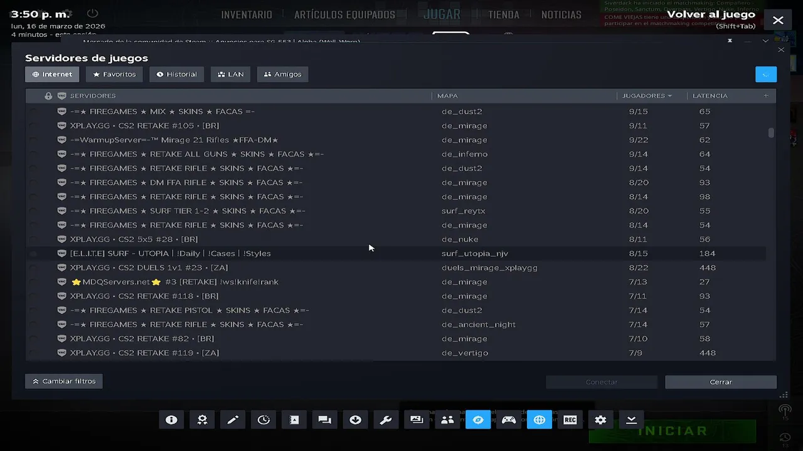Image resolution: width=803 pixels, height=451 pixels.
Task: Open achievements icon in overlay toolbar
Action: 202,420
